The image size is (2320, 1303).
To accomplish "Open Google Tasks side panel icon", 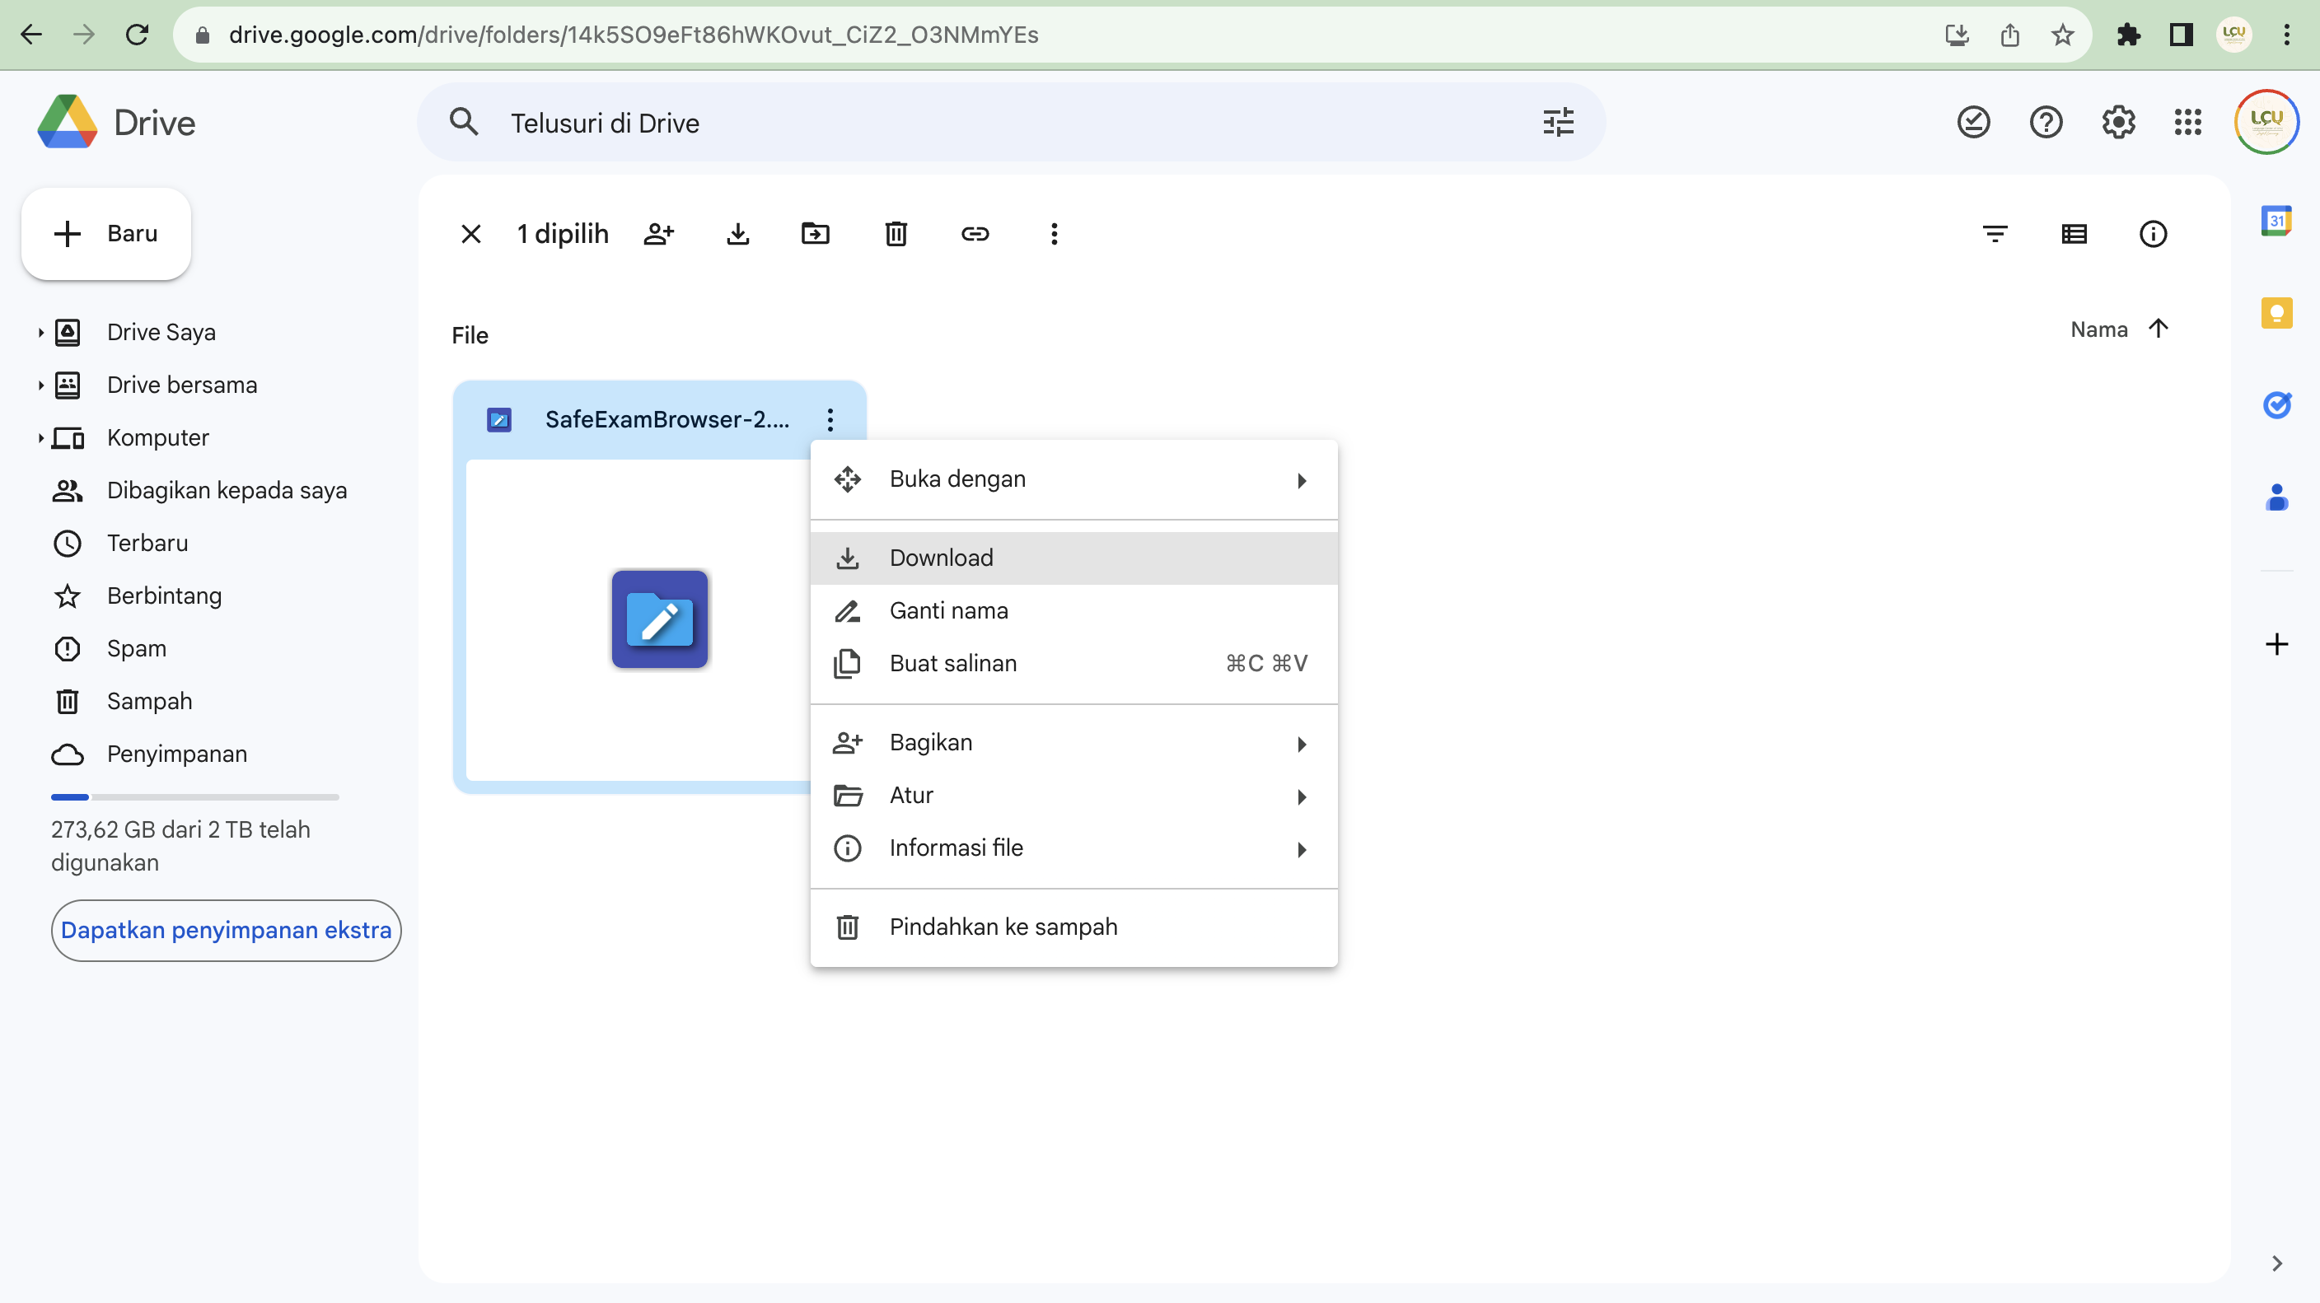I will [2276, 405].
